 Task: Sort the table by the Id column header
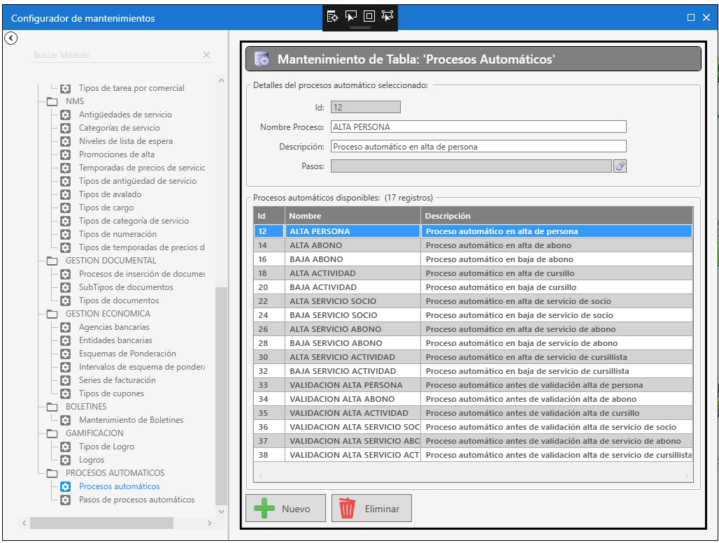click(269, 216)
